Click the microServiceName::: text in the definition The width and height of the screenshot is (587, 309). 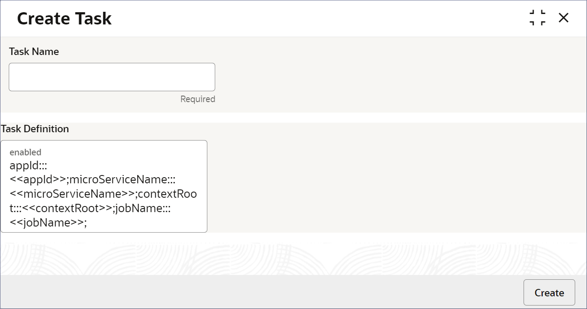(122, 180)
